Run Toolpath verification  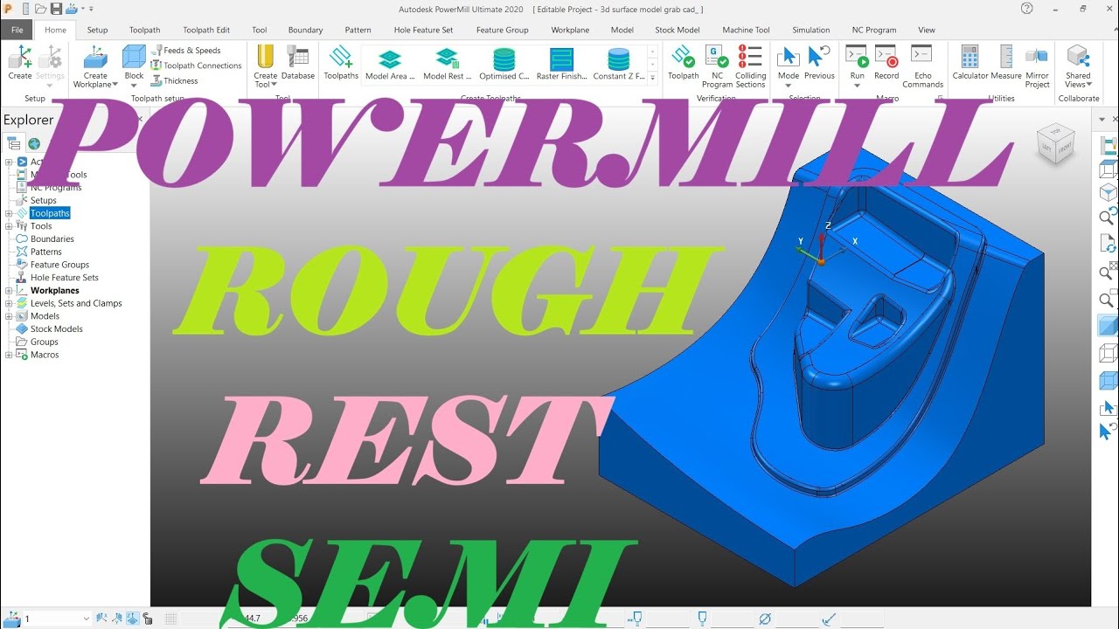[684, 63]
